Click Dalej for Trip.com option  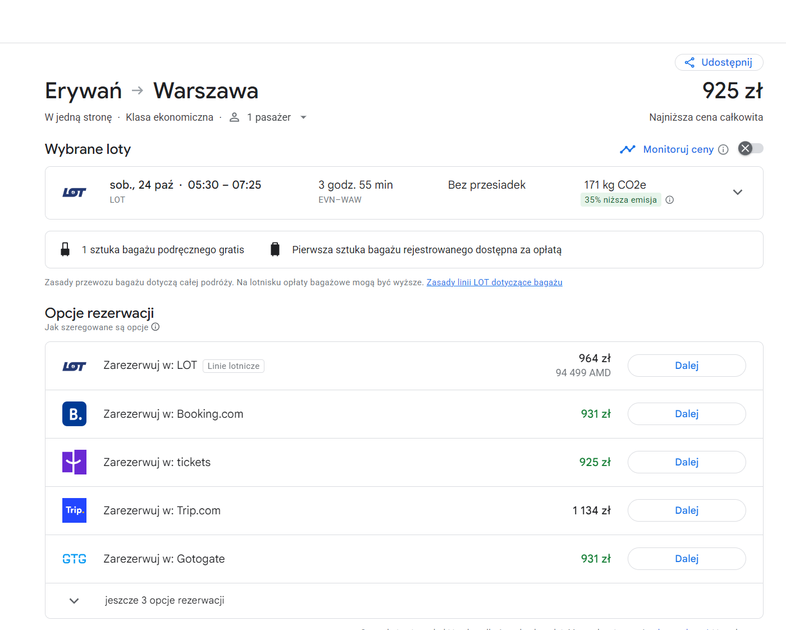[x=687, y=510]
